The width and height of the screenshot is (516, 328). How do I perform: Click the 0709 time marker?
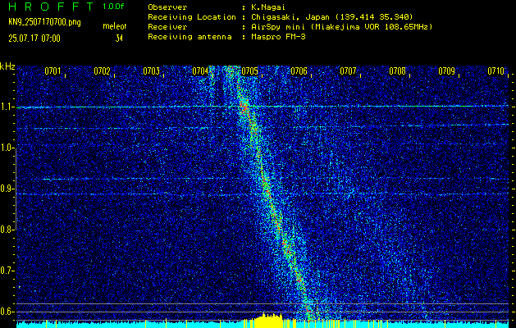pyautogui.click(x=447, y=71)
